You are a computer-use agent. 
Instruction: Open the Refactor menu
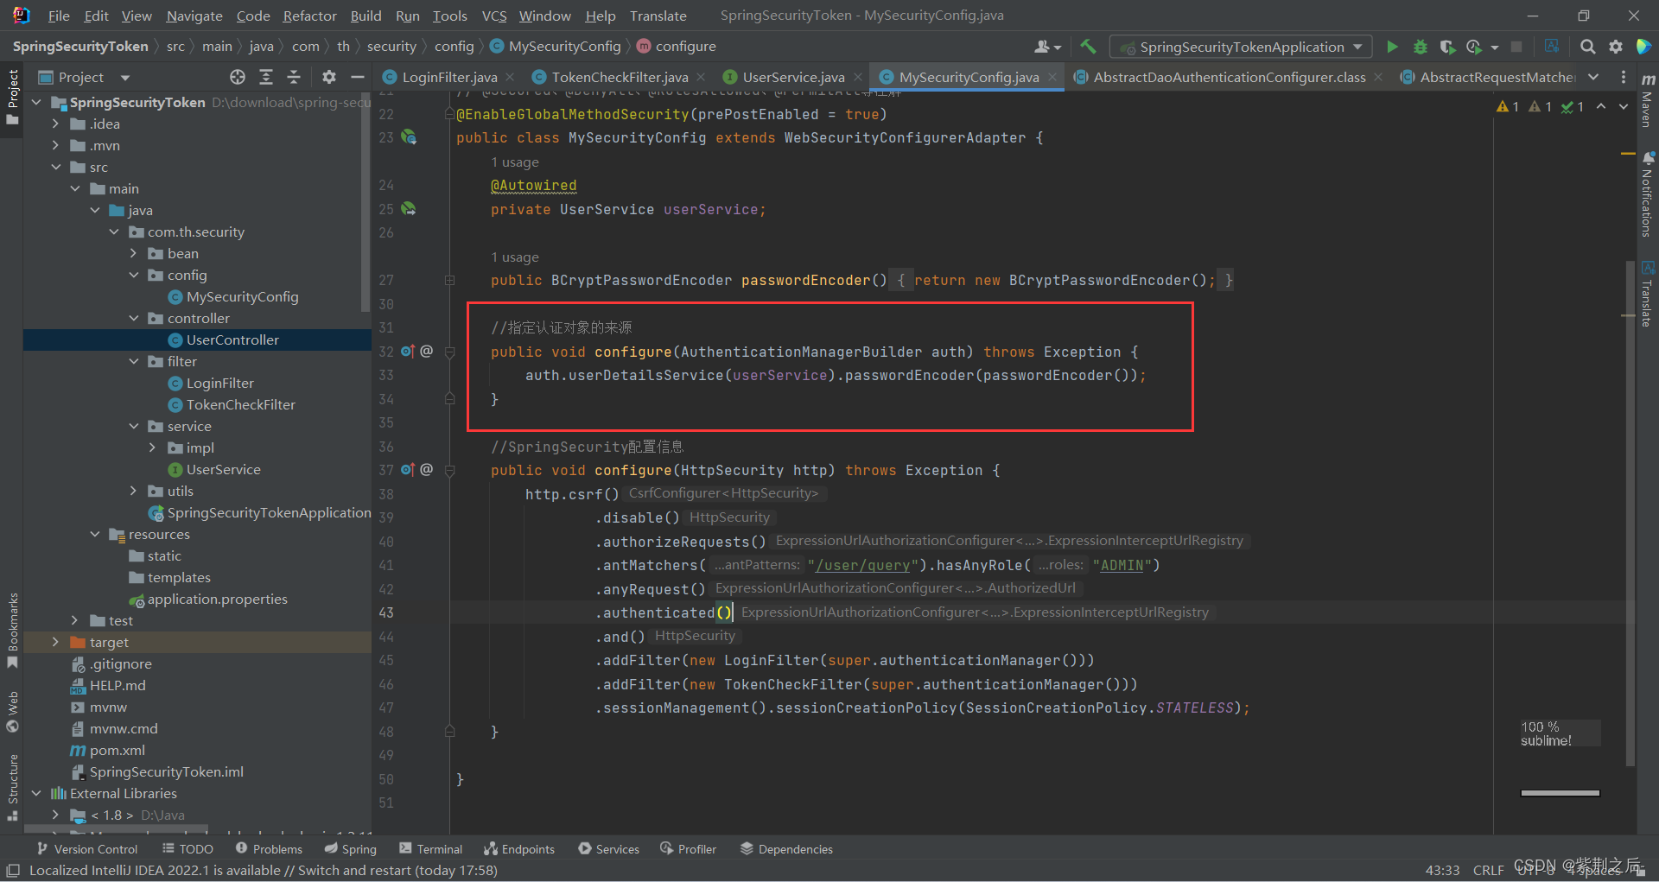pos(309,16)
